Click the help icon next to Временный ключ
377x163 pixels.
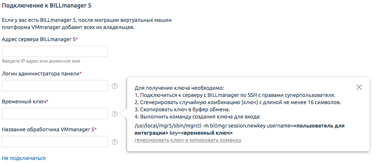point(115,114)
